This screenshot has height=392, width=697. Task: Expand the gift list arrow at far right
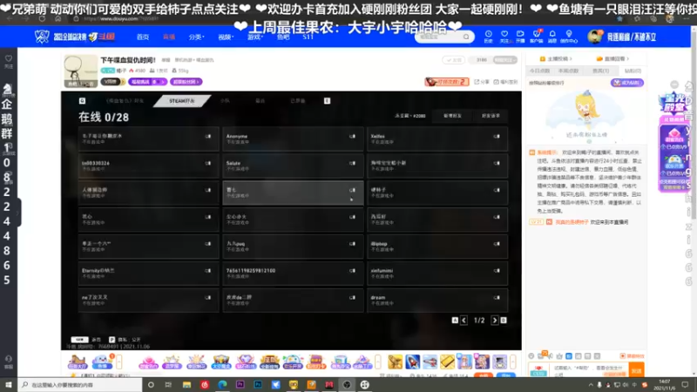tap(513, 362)
